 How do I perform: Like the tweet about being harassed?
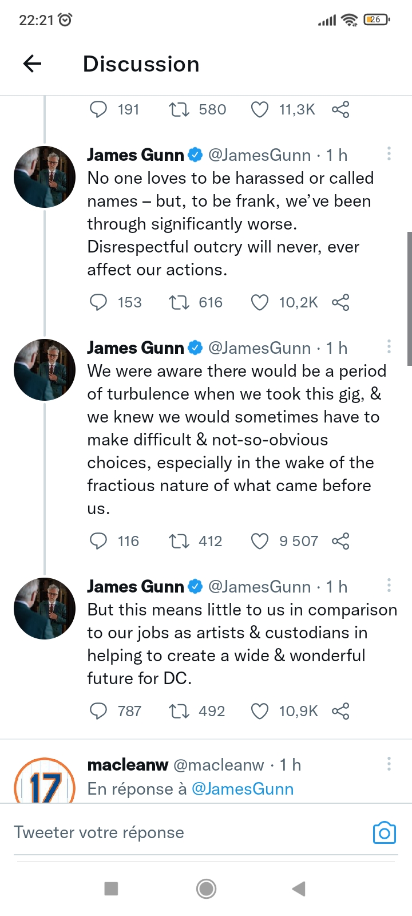(x=260, y=302)
